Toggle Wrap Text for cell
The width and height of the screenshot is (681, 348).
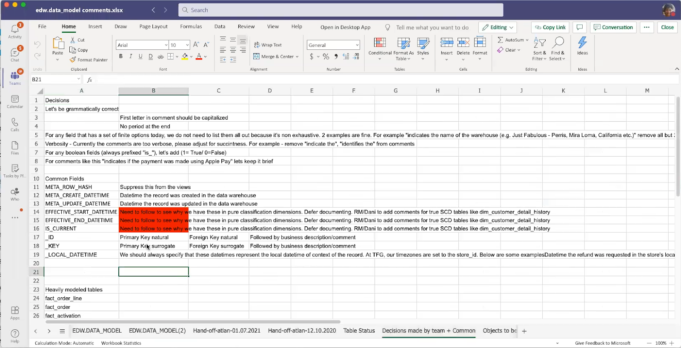pos(268,45)
